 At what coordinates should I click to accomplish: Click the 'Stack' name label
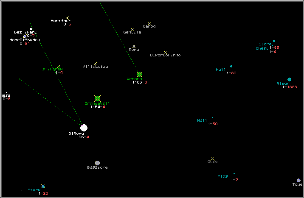[x=34, y=190]
